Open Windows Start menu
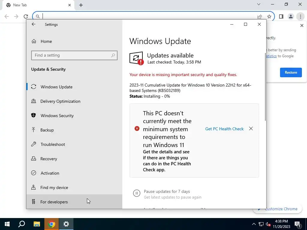Screen dimensions: 307x230 click(7, 224)
